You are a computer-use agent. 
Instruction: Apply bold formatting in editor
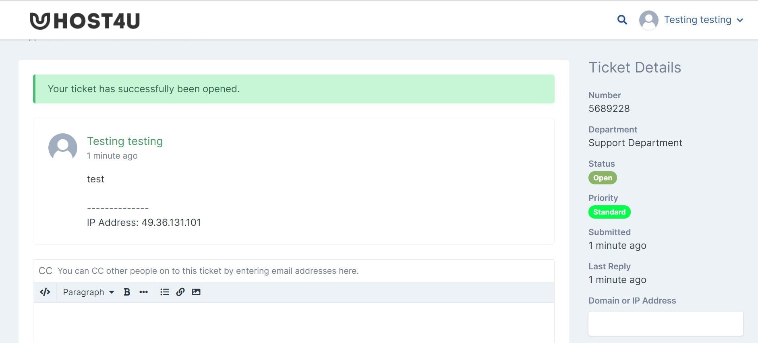pos(127,292)
